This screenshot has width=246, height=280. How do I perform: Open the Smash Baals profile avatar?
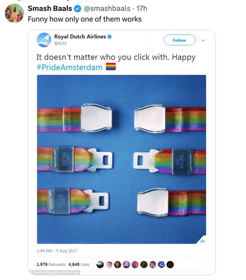click(x=14, y=13)
